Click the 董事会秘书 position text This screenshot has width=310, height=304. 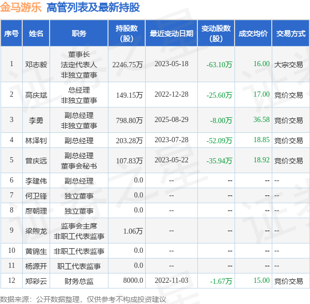tap(79, 166)
